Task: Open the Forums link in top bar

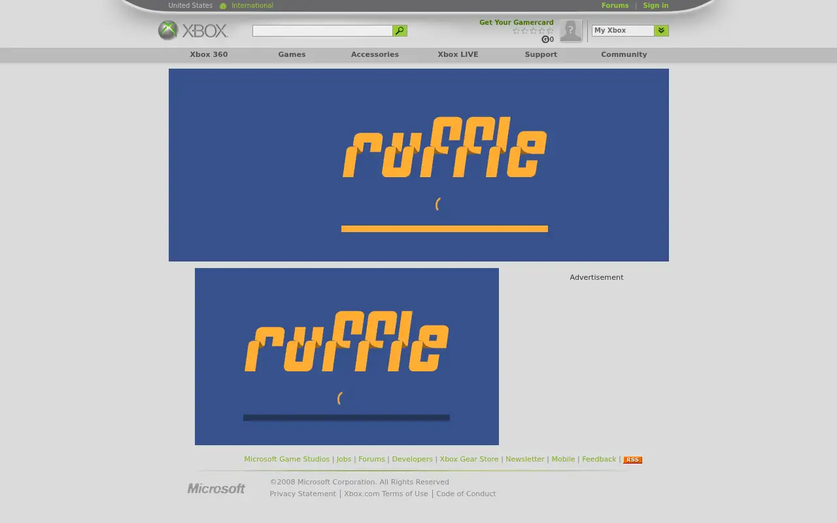Action: [615, 6]
